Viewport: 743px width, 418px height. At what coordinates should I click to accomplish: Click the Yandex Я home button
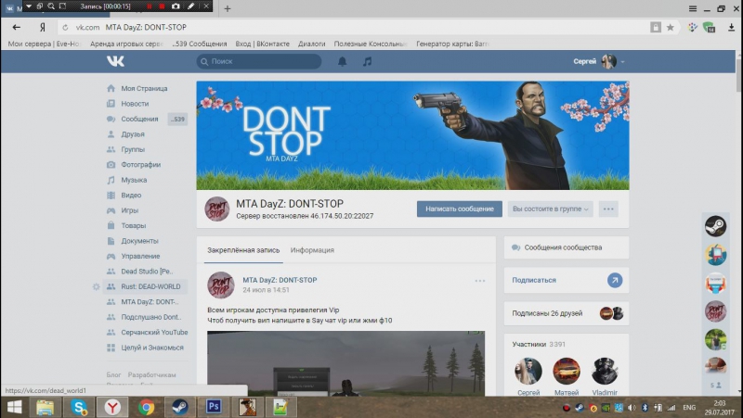(x=42, y=28)
